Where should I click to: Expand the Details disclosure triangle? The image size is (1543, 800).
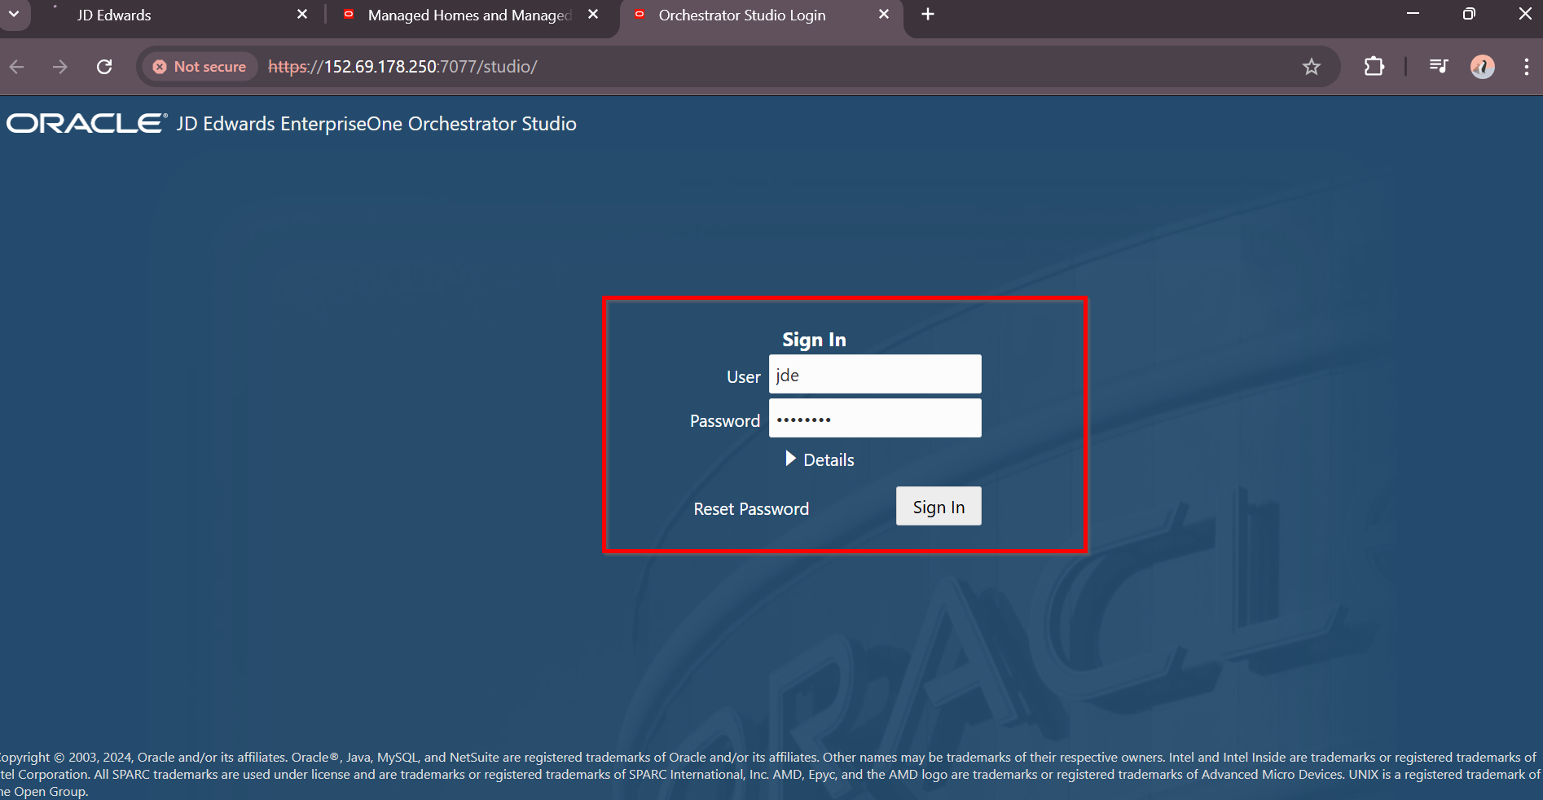tap(790, 459)
